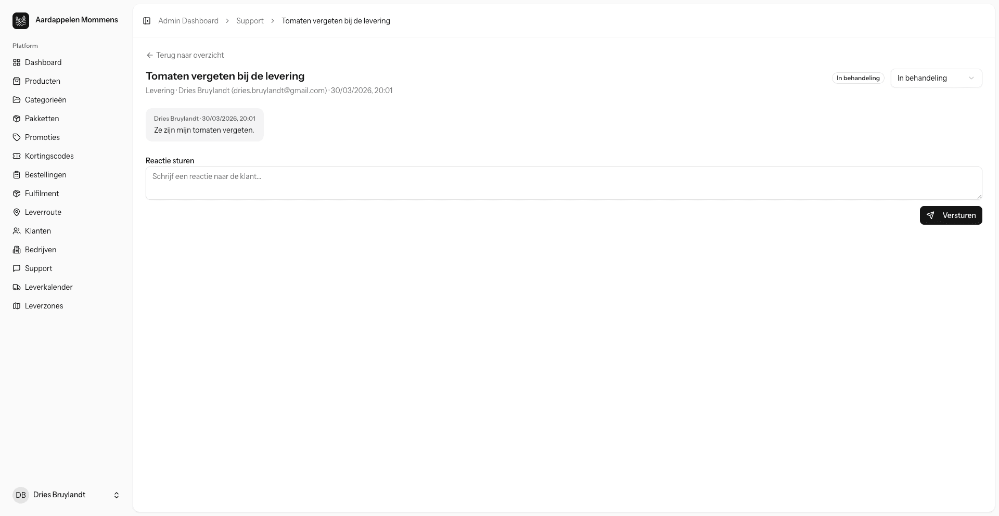Click the Platform section label
Image resolution: width=999 pixels, height=516 pixels.
pos(25,46)
